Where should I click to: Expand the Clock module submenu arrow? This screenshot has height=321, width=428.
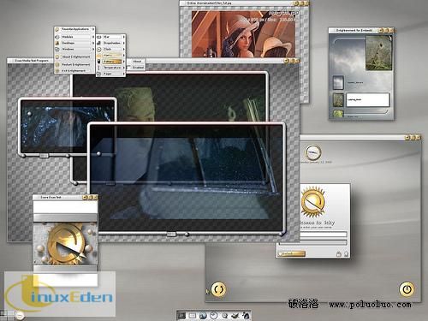[x=123, y=49]
